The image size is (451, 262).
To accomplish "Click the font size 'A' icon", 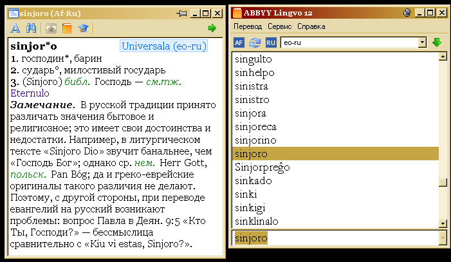I will tap(16, 28).
